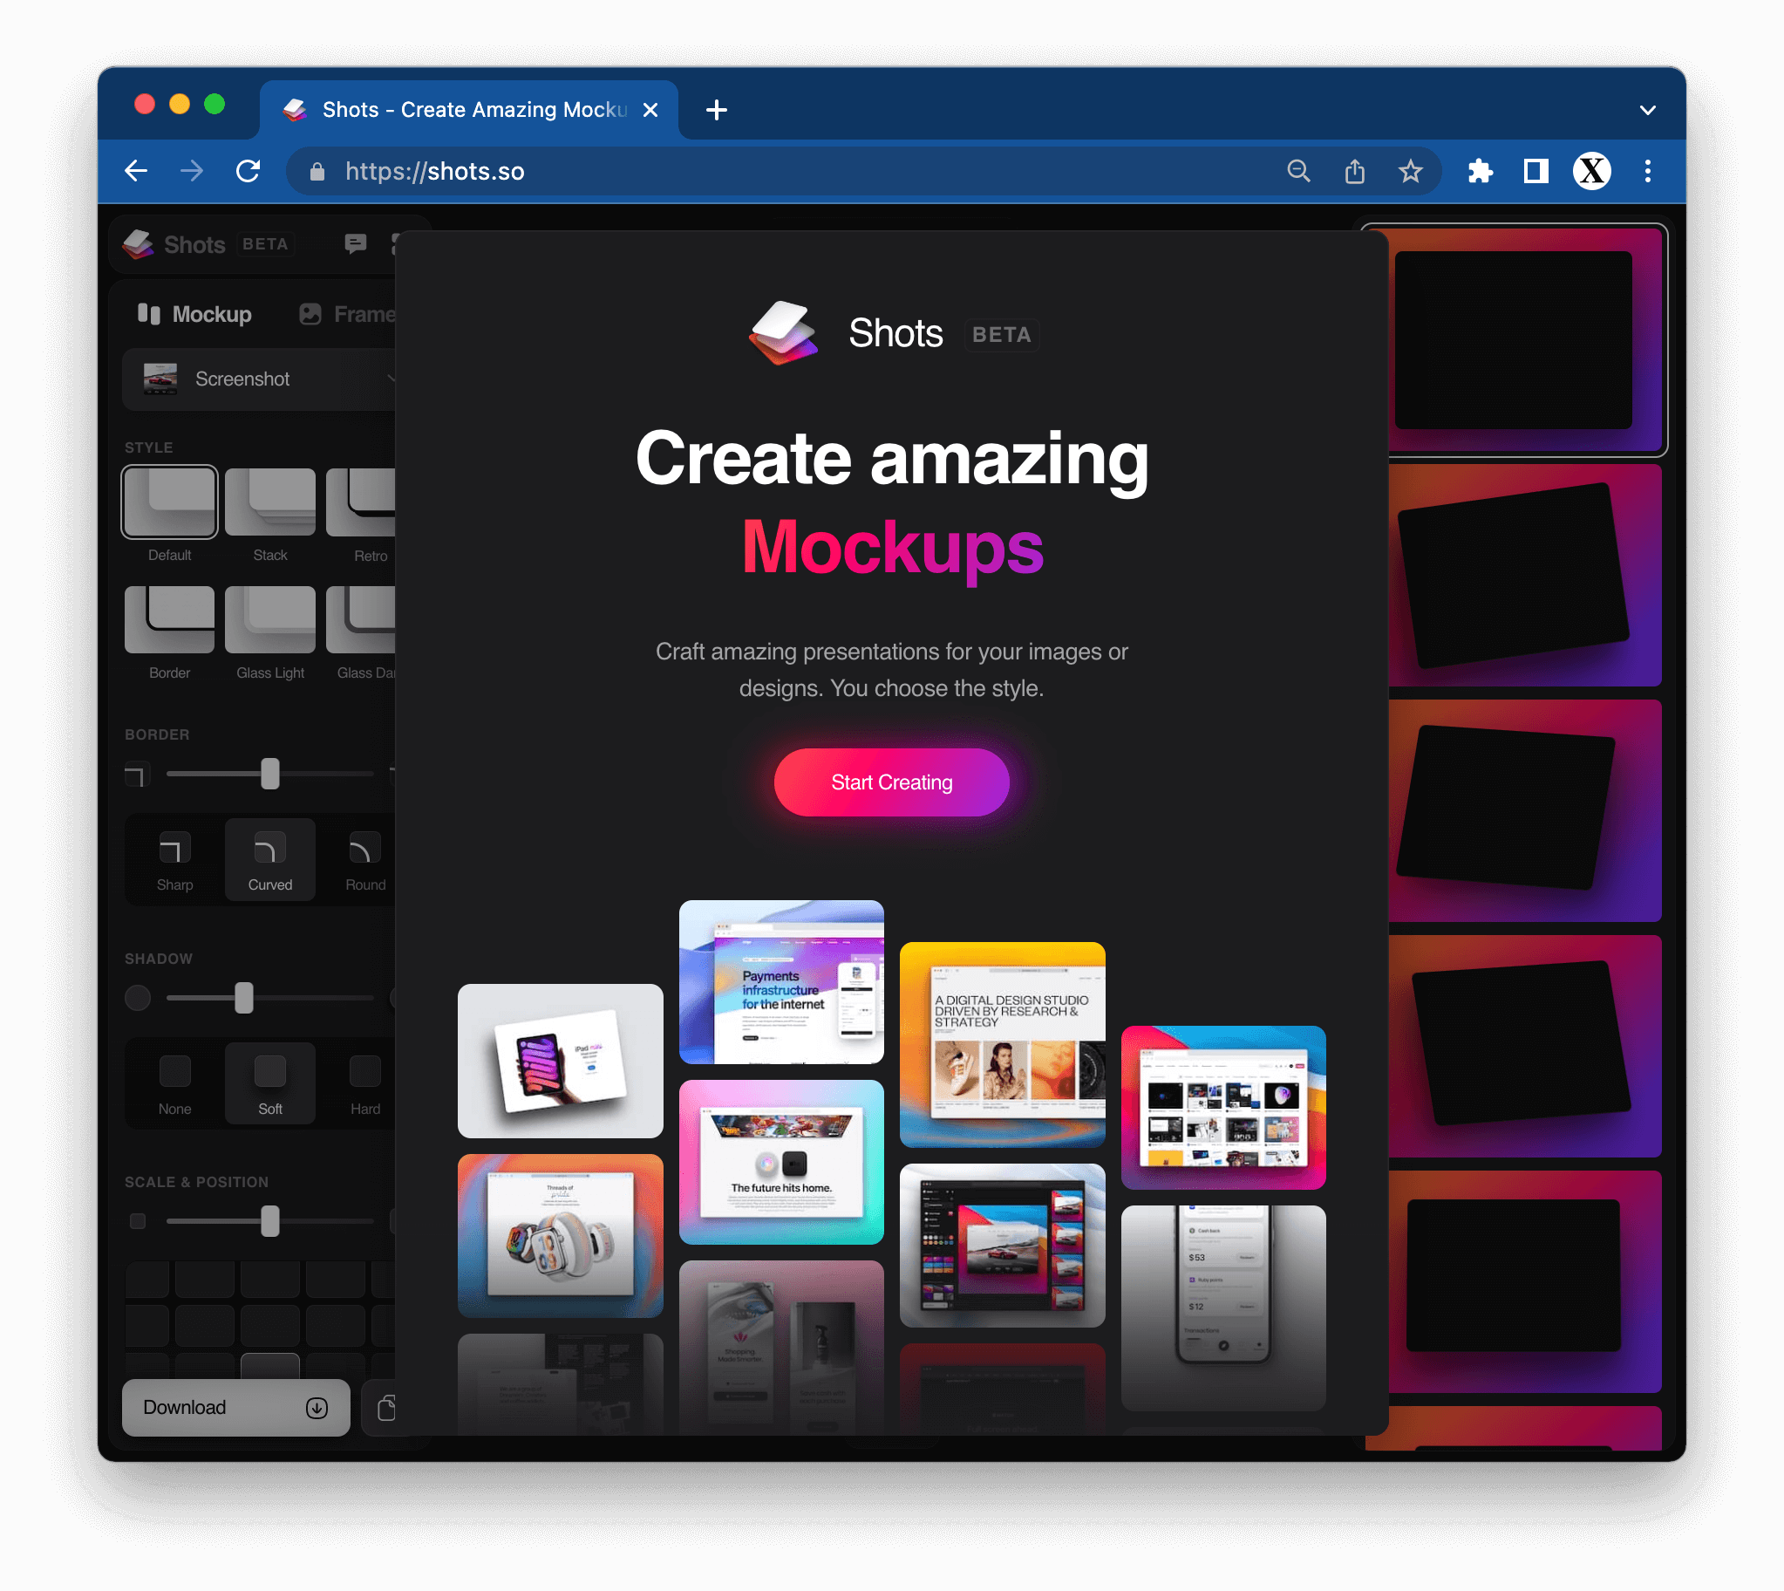Click the browser back arrow
The width and height of the screenshot is (1784, 1591).
click(136, 170)
